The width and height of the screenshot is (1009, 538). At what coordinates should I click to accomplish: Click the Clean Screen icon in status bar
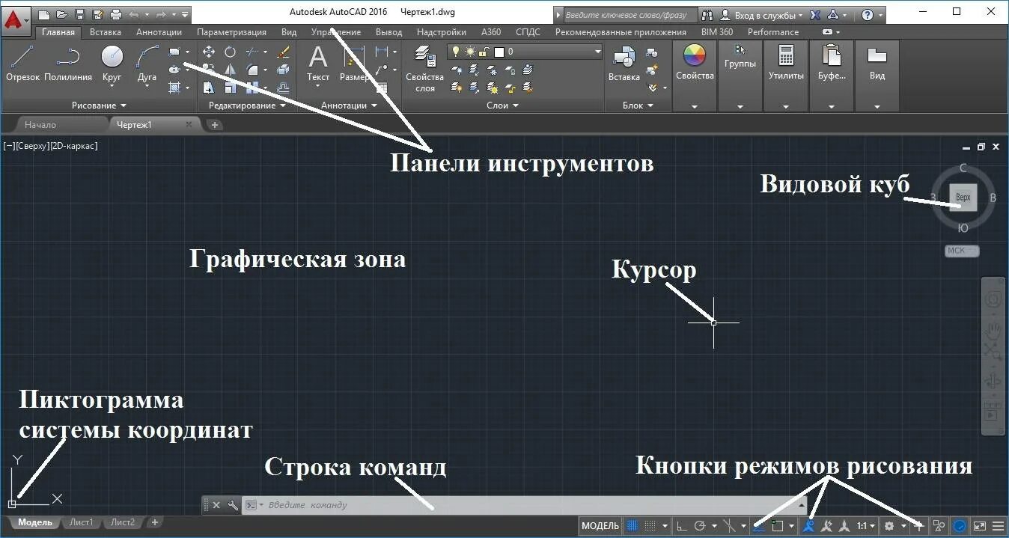979,526
